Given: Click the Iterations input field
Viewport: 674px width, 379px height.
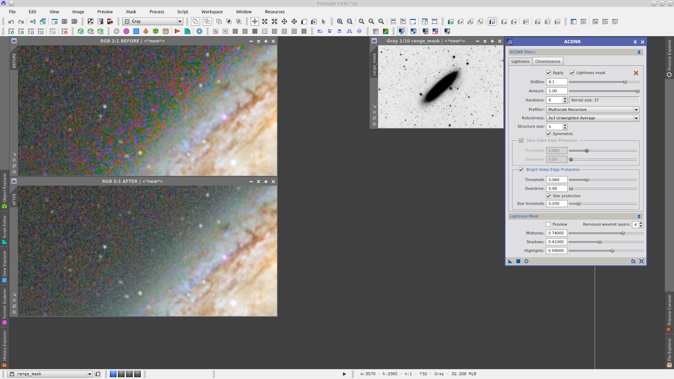Looking at the screenshot, I should (x=554, y=100).
